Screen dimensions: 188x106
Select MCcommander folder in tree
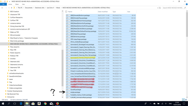point(15,35)
